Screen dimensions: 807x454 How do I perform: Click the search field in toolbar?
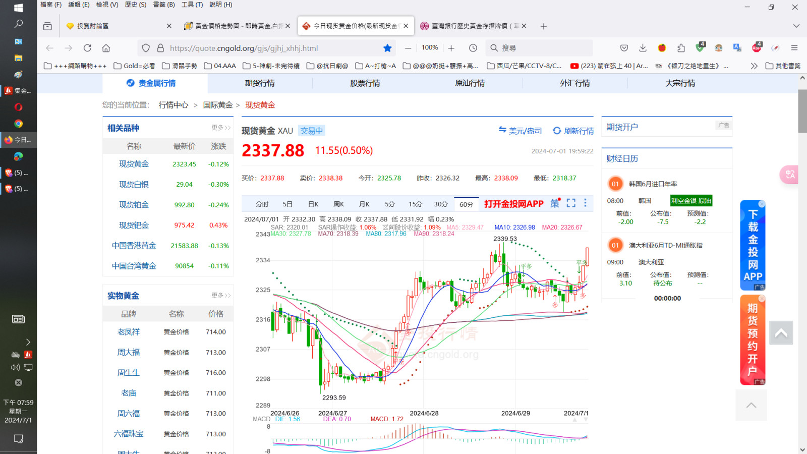[x=539, y=48]
